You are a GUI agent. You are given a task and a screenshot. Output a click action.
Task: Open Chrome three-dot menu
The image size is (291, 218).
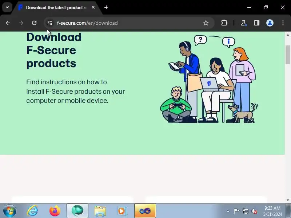(x=283, y=23)
